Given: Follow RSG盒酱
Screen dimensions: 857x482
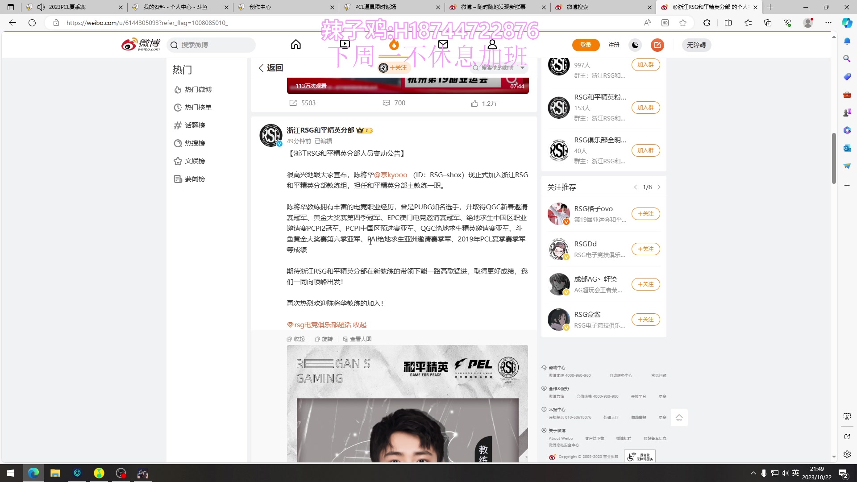Looking at the screenshot, I should tap(645, 320).
